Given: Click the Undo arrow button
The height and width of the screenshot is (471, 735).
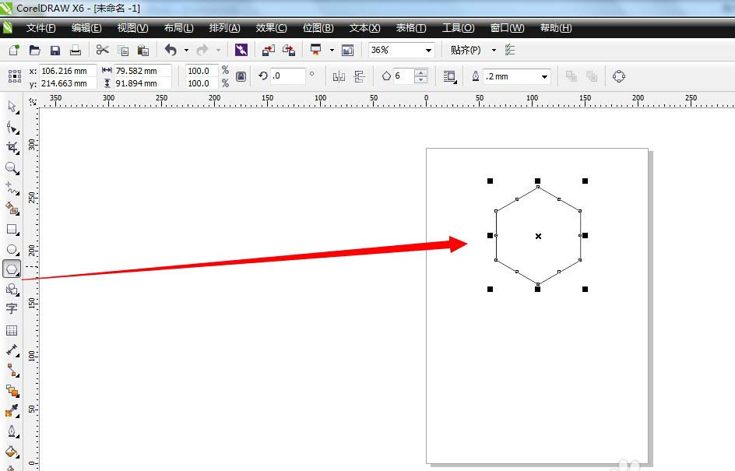Looking at the screenshot, I should [171, 50].
